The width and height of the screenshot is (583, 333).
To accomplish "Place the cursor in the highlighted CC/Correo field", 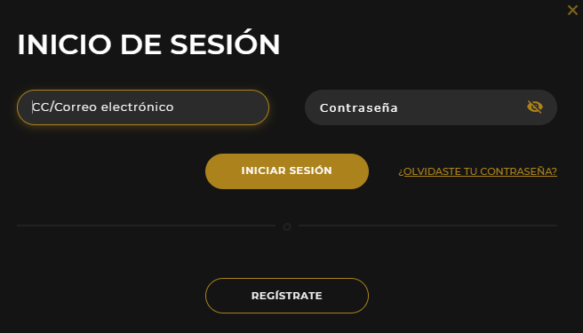I will click(143, 107).
